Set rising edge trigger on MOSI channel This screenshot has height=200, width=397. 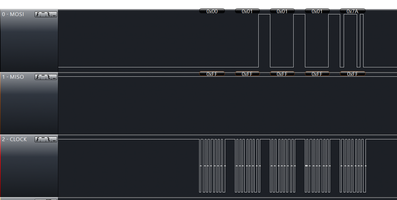[38, 14]
